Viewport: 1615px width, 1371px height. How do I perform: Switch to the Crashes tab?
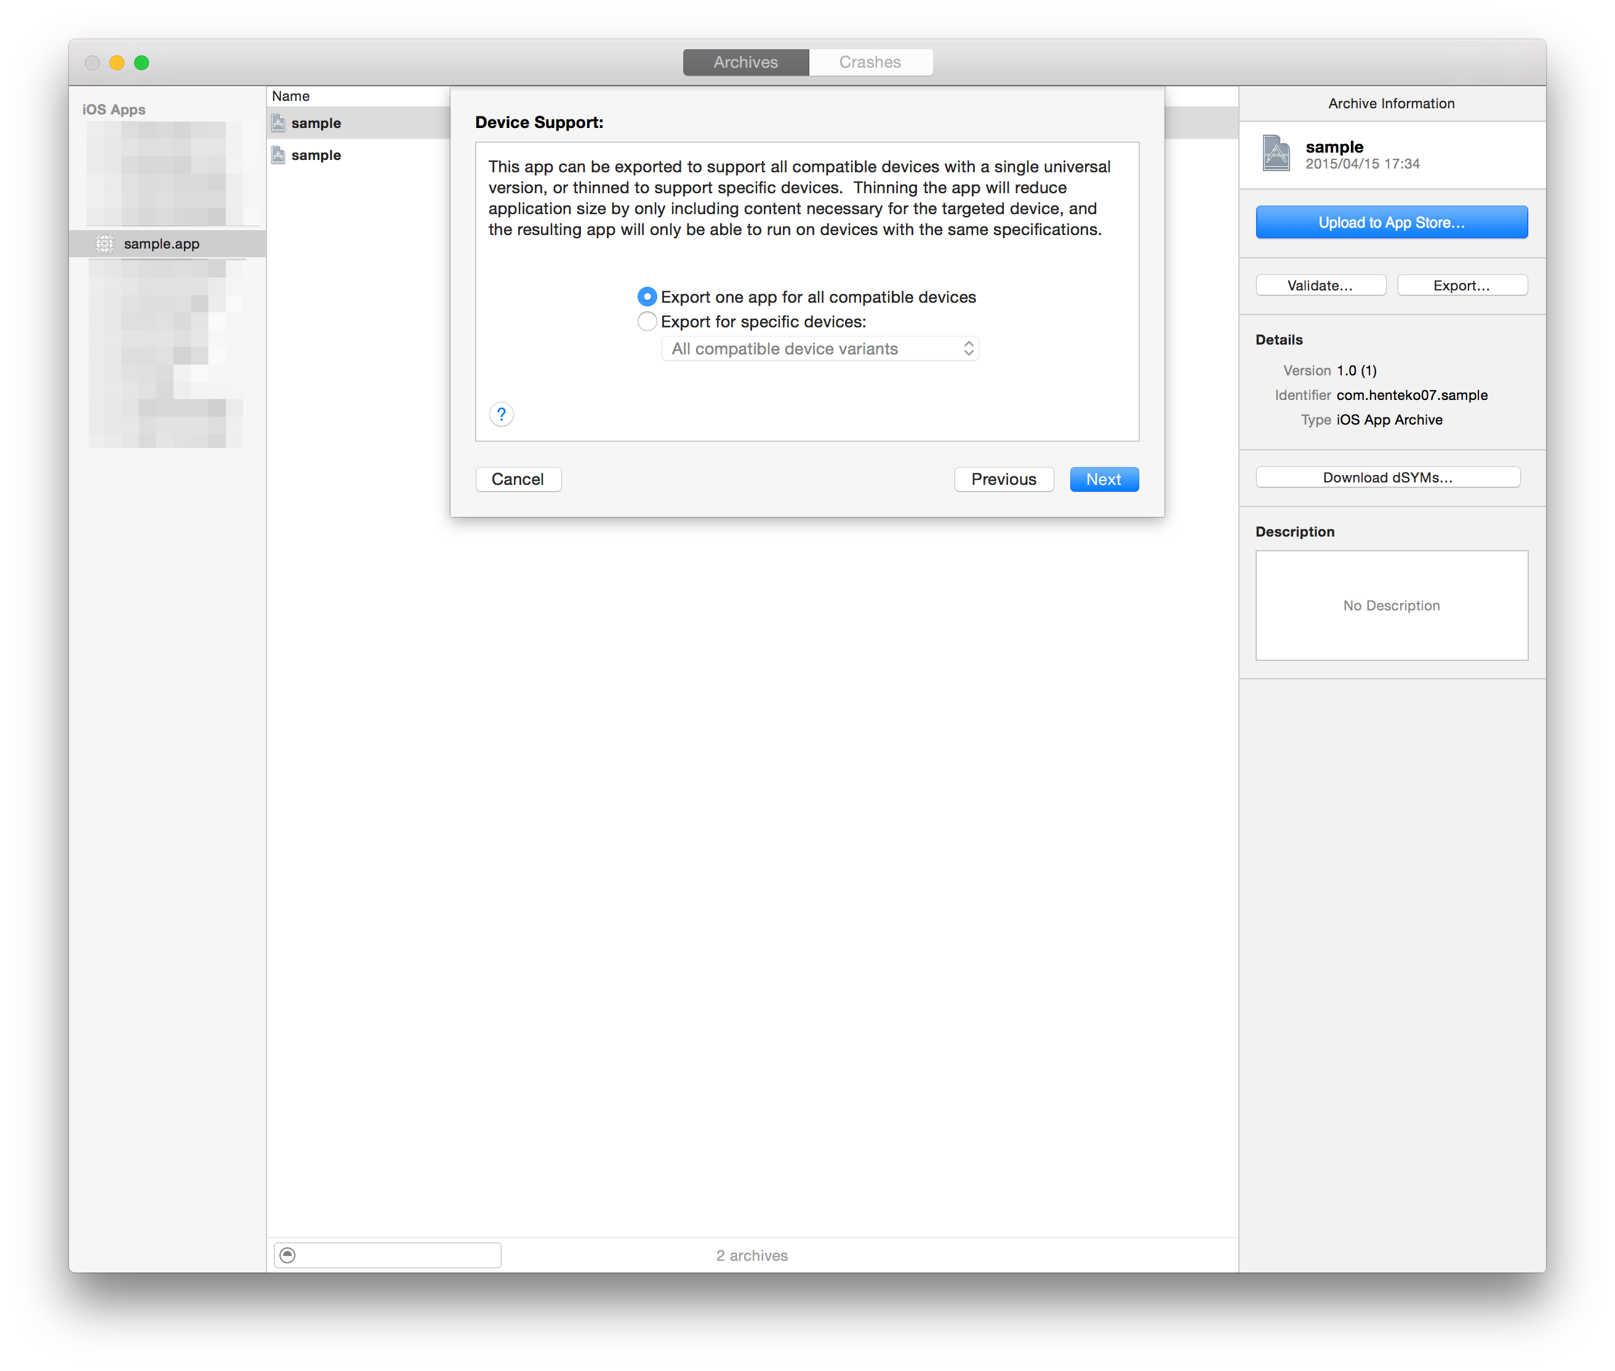(x=870, y=62)
